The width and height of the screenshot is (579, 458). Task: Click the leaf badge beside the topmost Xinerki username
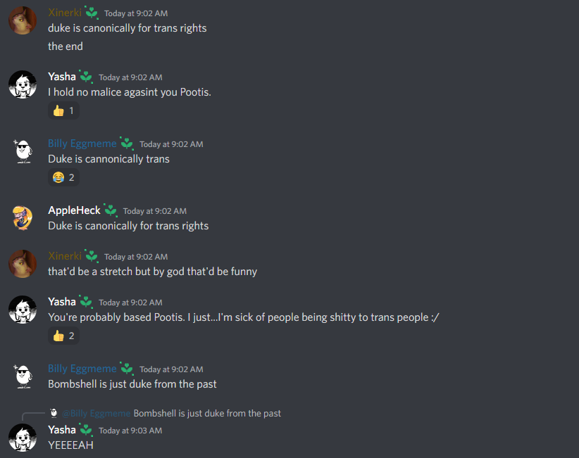click(x=92, y=13)
